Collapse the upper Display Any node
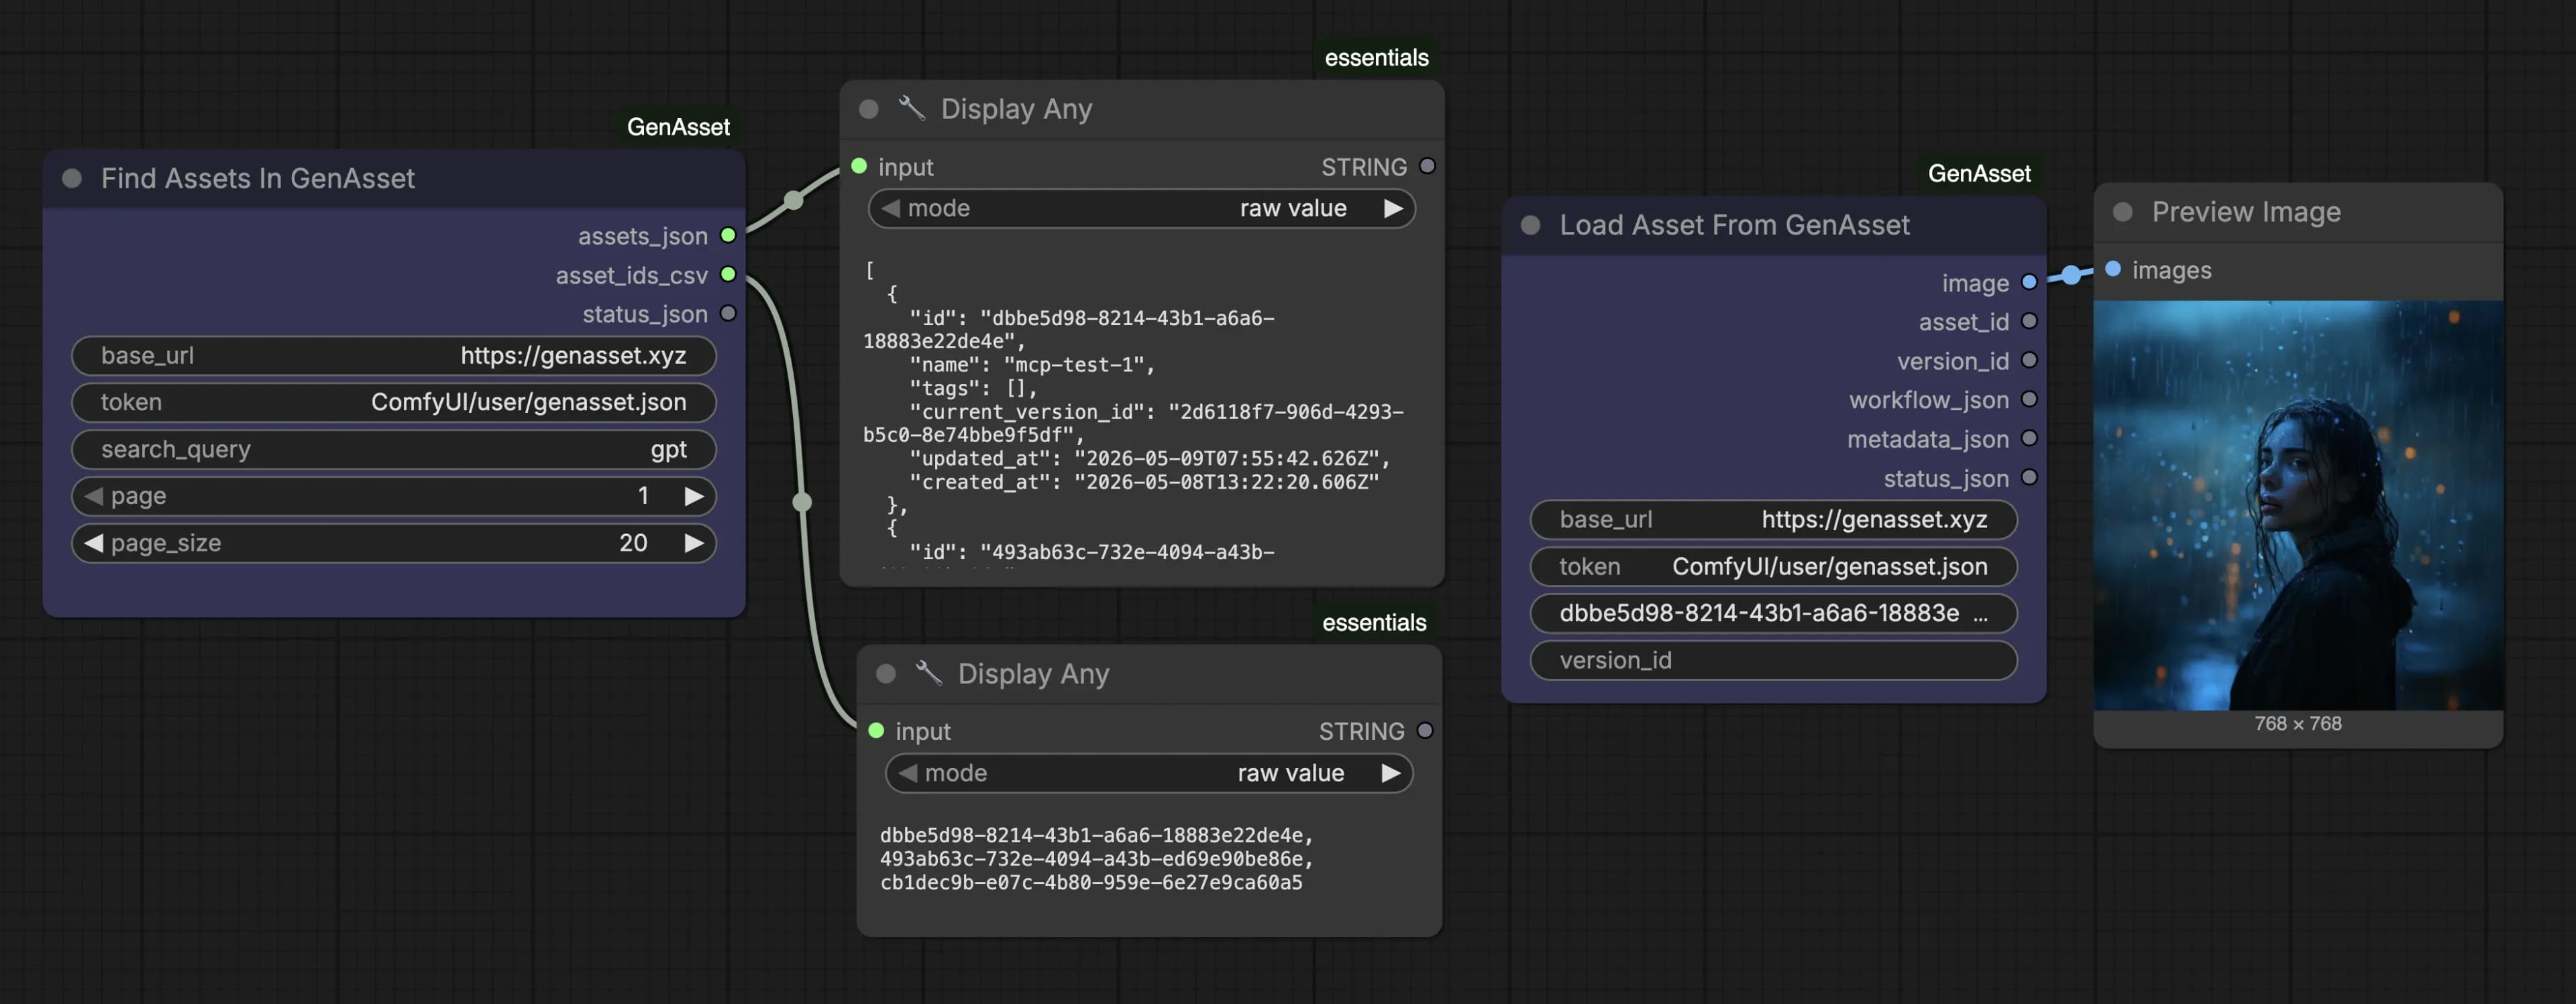Screen dimensions: 2576x1004 coord(868,109)
